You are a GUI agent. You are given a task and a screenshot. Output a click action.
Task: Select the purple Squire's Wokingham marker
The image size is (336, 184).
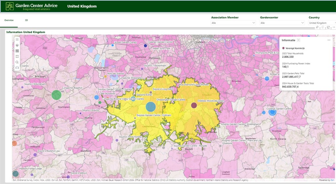coord(22,87)
